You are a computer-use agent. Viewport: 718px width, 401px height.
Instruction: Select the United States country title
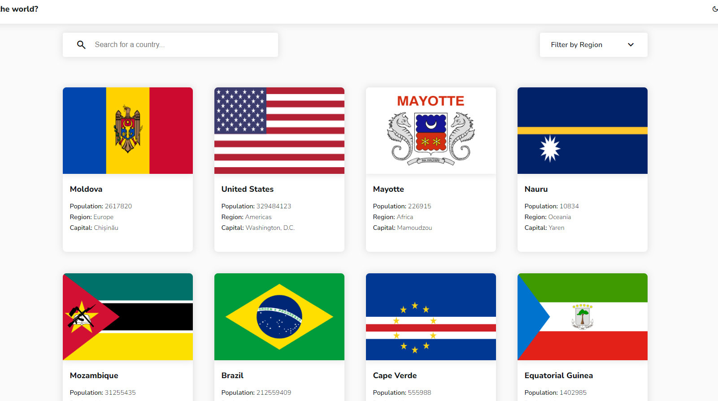[x=248, y=189]
